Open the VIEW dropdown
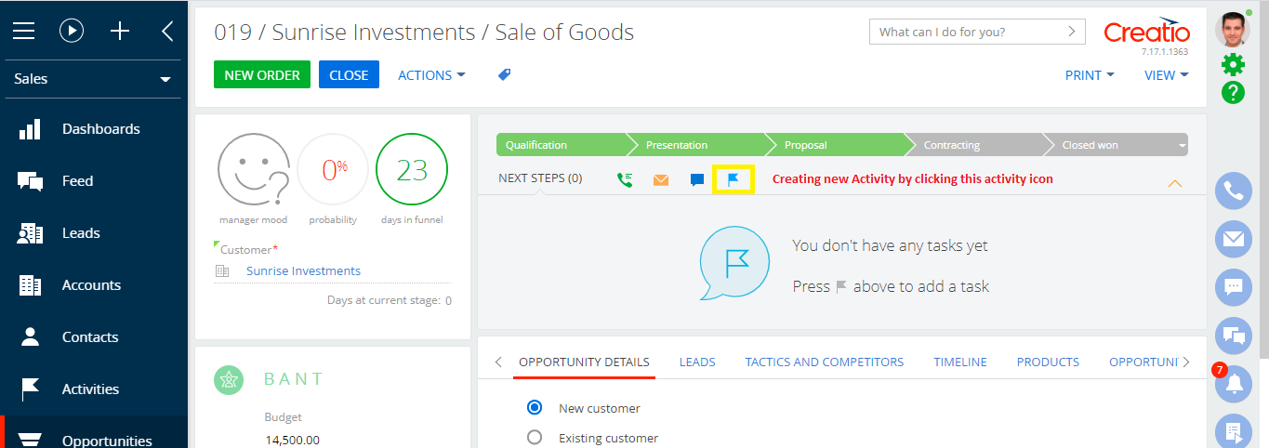 tap(1167, 75)
